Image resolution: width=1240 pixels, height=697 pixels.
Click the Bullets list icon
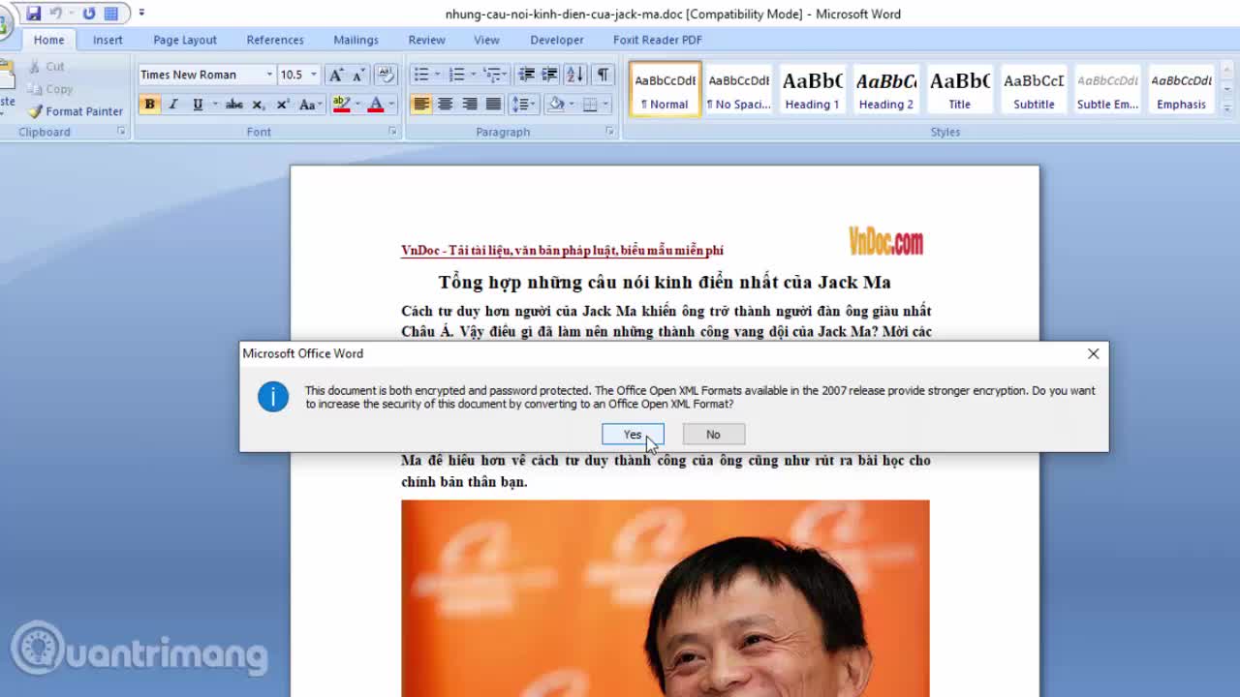pyautogui.click(x=421, y=75)
